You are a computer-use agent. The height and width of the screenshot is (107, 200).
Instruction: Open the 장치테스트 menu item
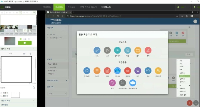106,7
